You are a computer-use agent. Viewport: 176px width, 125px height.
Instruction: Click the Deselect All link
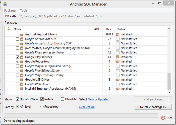(x=87, y=107)
